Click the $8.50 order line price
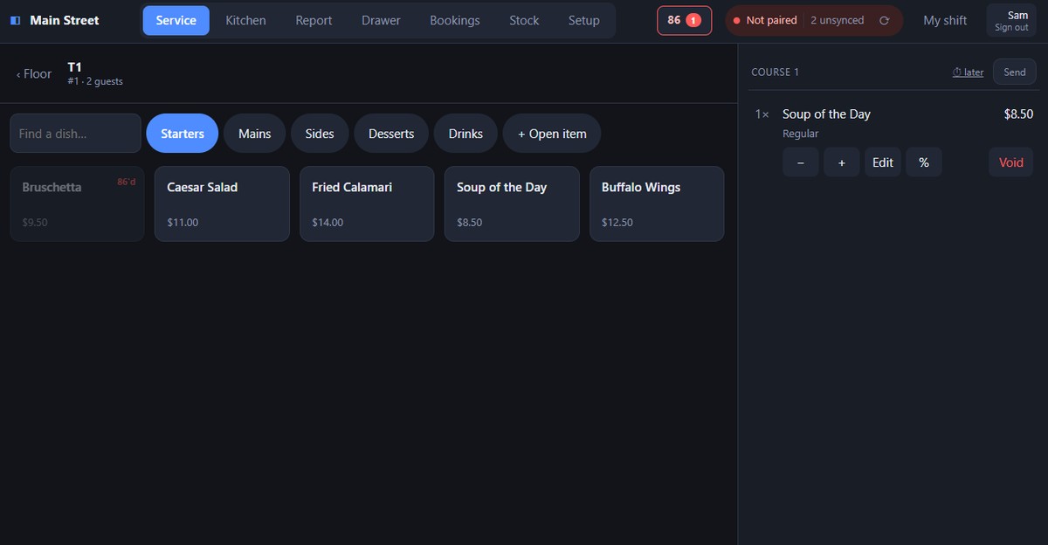Screen dimensions: 1048x545 pyautogui.click(x=1018, y=114)
